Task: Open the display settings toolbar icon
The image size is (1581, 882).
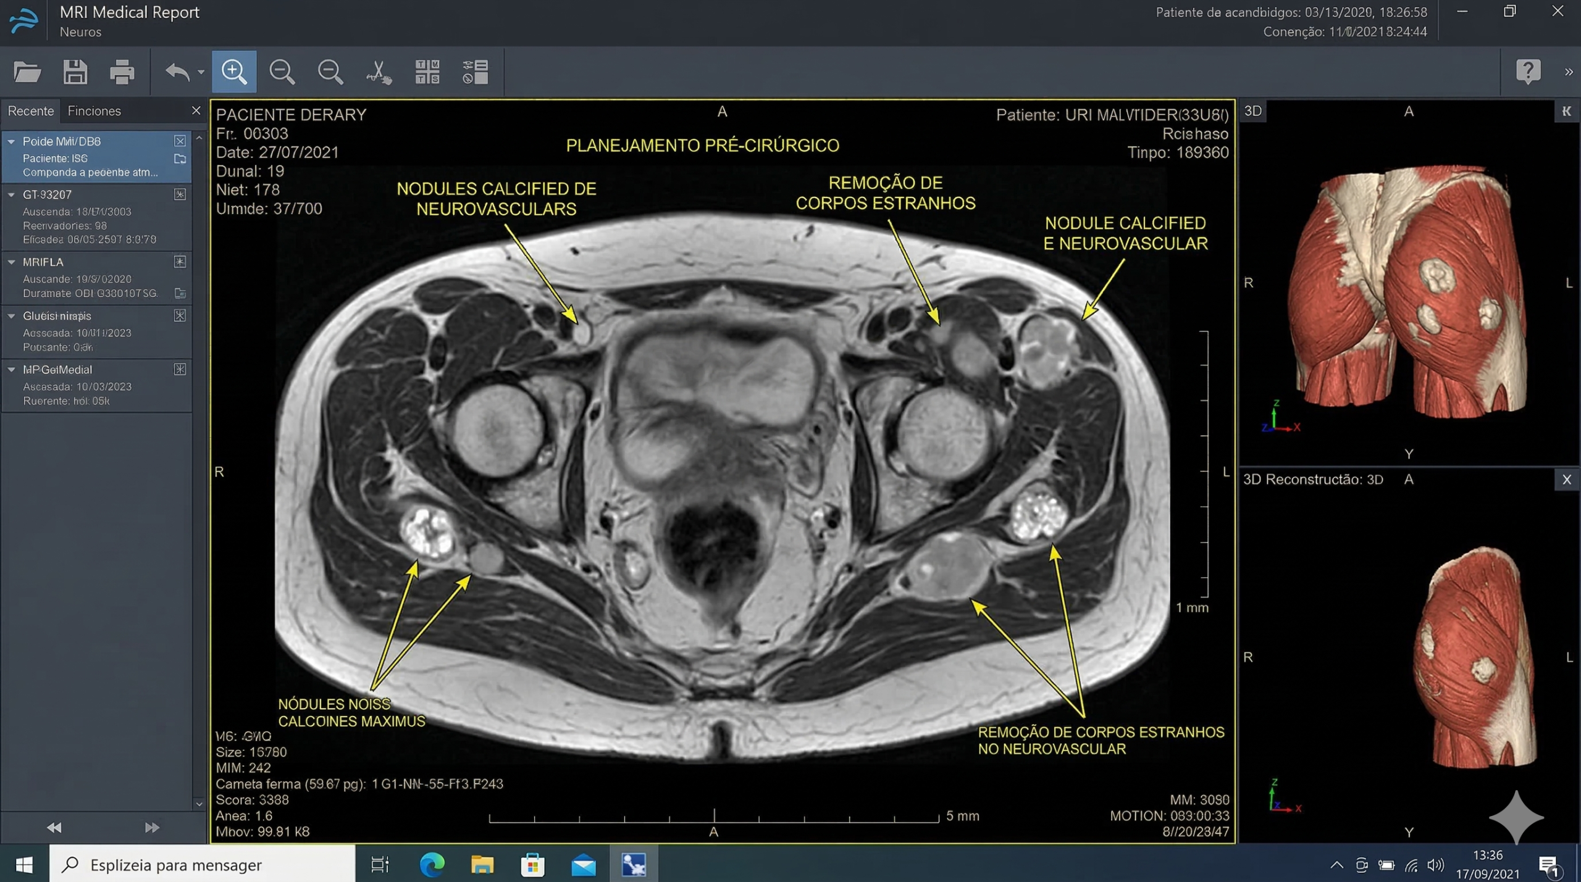Action: tap(474, 72)
